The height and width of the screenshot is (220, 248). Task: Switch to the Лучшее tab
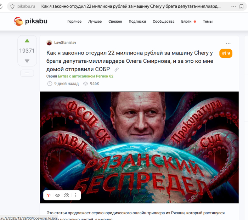coord(95,21)
